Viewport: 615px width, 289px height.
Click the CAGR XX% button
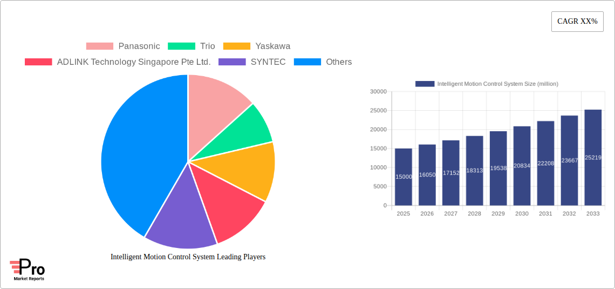click(x=577, y=22)
